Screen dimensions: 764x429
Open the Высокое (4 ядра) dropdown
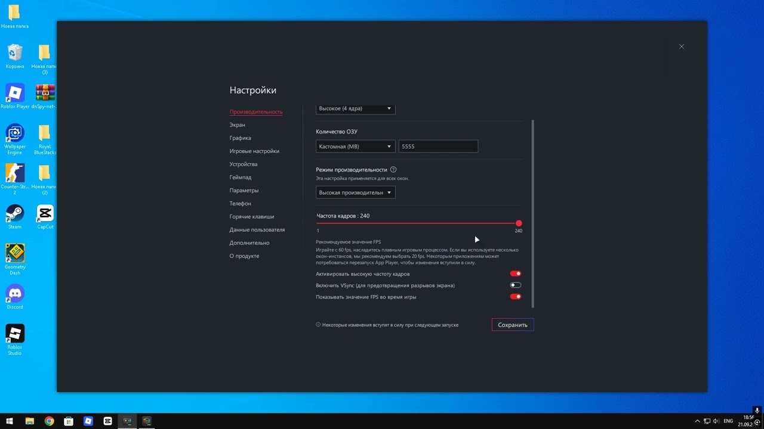[355, 108]
